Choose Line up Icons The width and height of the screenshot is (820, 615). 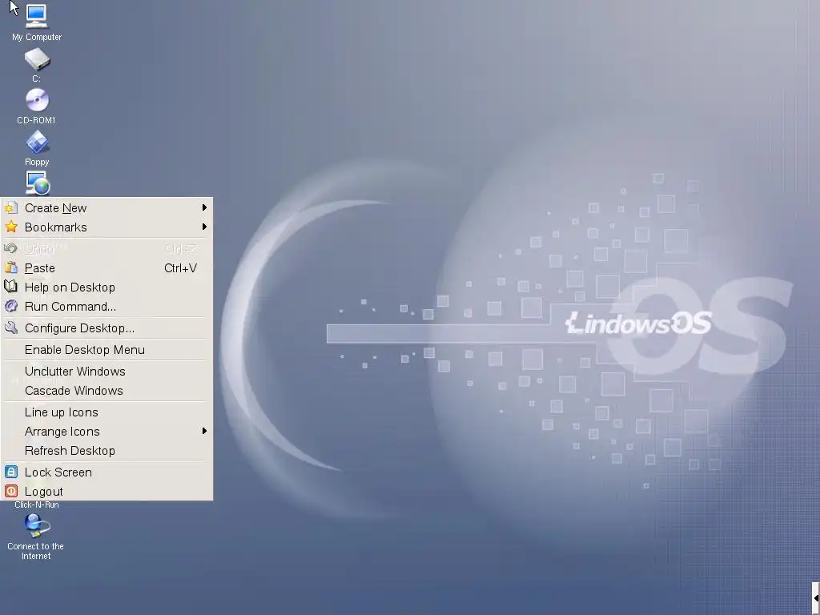107,412
